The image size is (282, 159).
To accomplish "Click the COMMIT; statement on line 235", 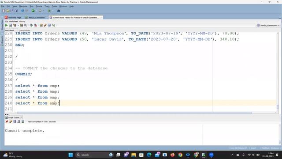I will tap(23, 74).
